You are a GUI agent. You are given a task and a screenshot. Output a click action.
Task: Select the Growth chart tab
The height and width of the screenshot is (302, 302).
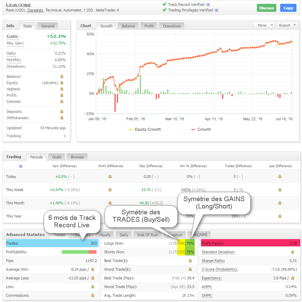[x=106, y=26]
